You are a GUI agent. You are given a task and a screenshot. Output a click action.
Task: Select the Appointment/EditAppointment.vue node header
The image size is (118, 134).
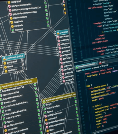59,98
